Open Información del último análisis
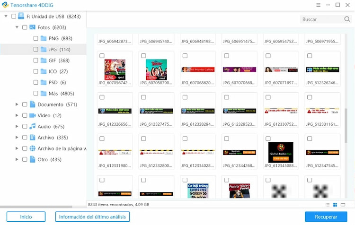 pos(92,216)
